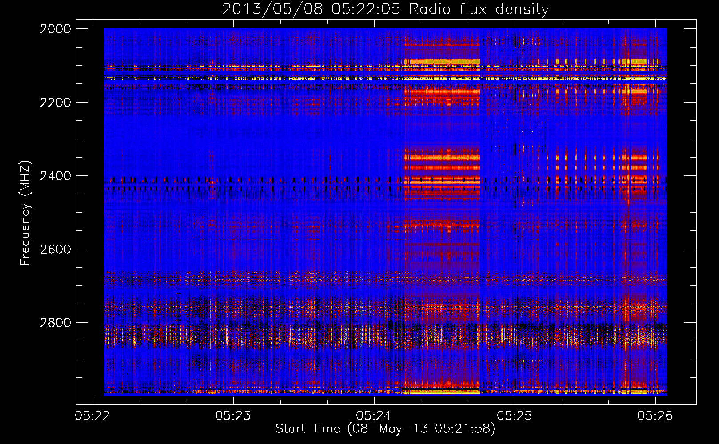
Task: Click the 'Frequency (MHZ)' axis title
Action: (x=26, y=213)
